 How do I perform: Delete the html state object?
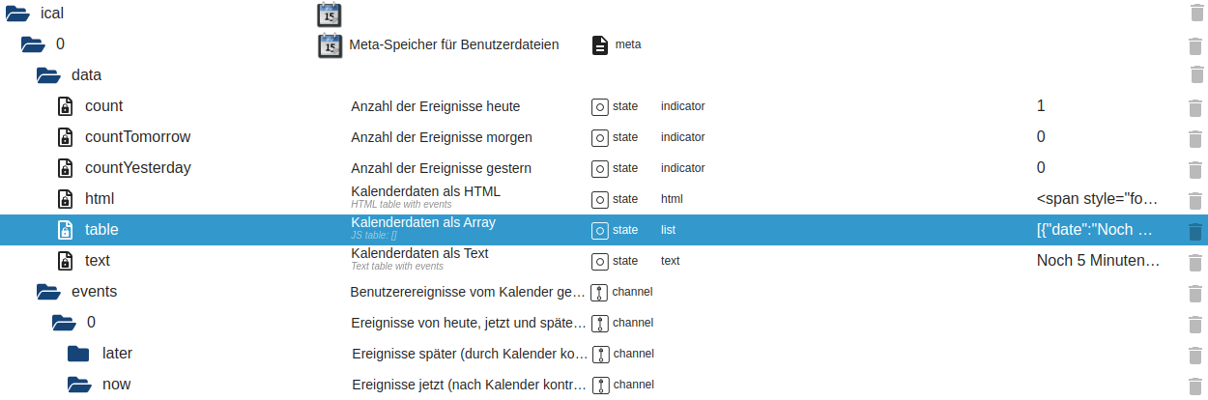1194,199
